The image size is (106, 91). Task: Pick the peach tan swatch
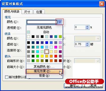pos(56,52)
